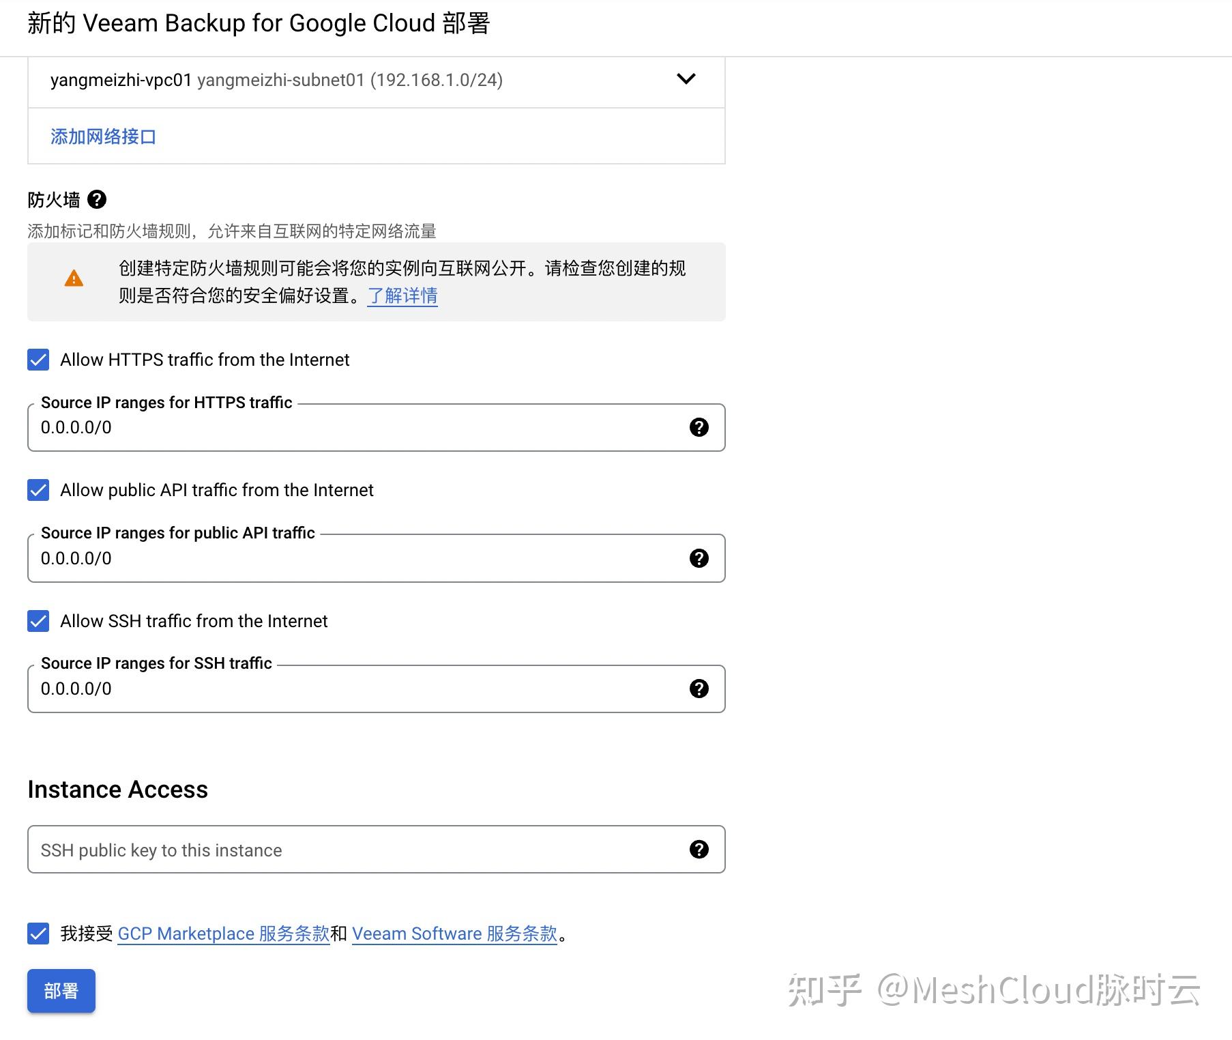Disable Allow HTTPS traffic from the Internet
Image resolution: width=1232 pixels, height=1040 pixels.
tap(38, 360)
